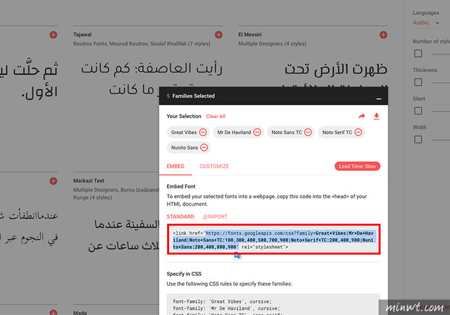Click the translate icon below the code
Viewport: 450px width, 315px height.
237,255
